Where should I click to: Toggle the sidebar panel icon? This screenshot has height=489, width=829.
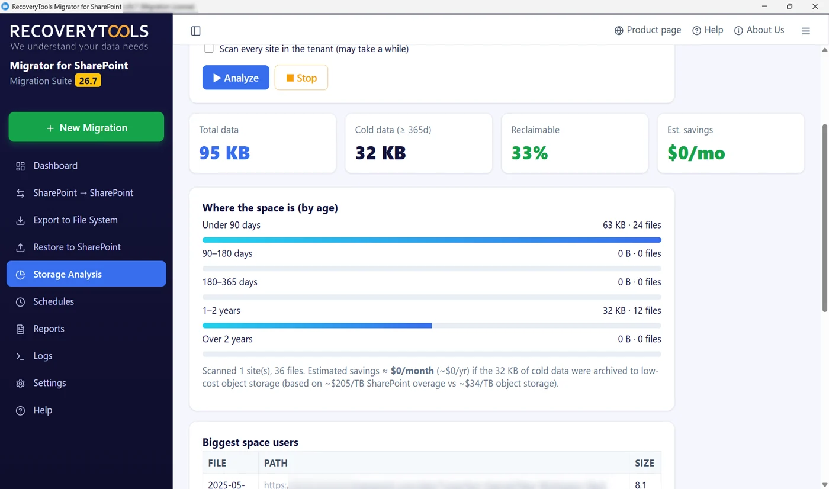[196, 31]
